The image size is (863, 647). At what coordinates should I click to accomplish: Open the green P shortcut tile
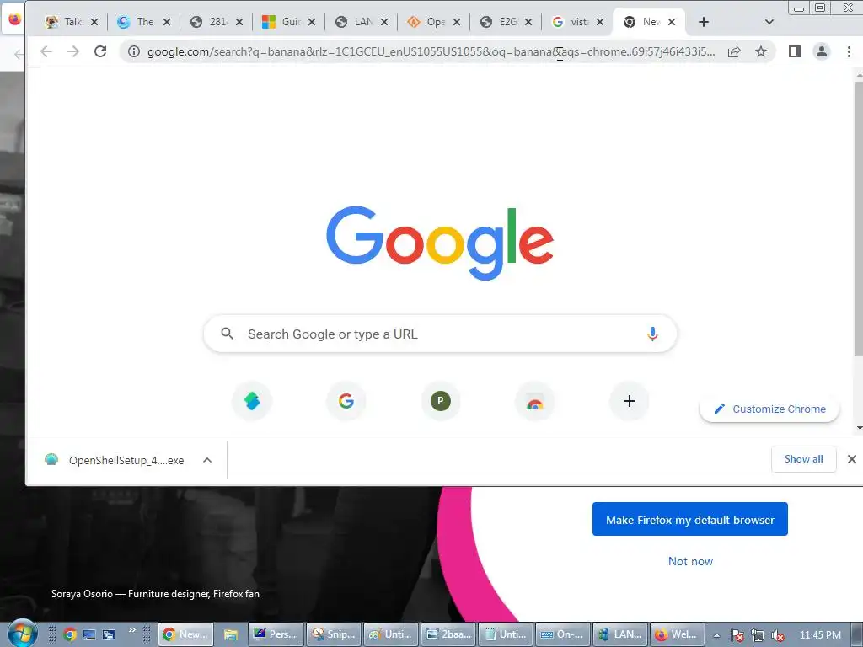point(440,401)
